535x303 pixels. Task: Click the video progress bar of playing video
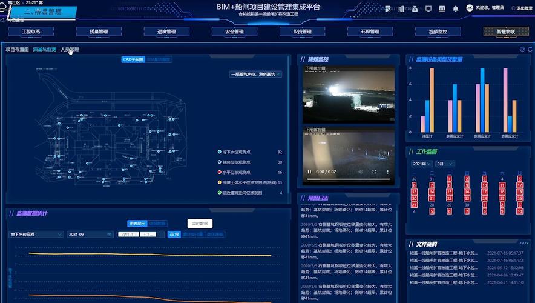(x=349, y=179)
